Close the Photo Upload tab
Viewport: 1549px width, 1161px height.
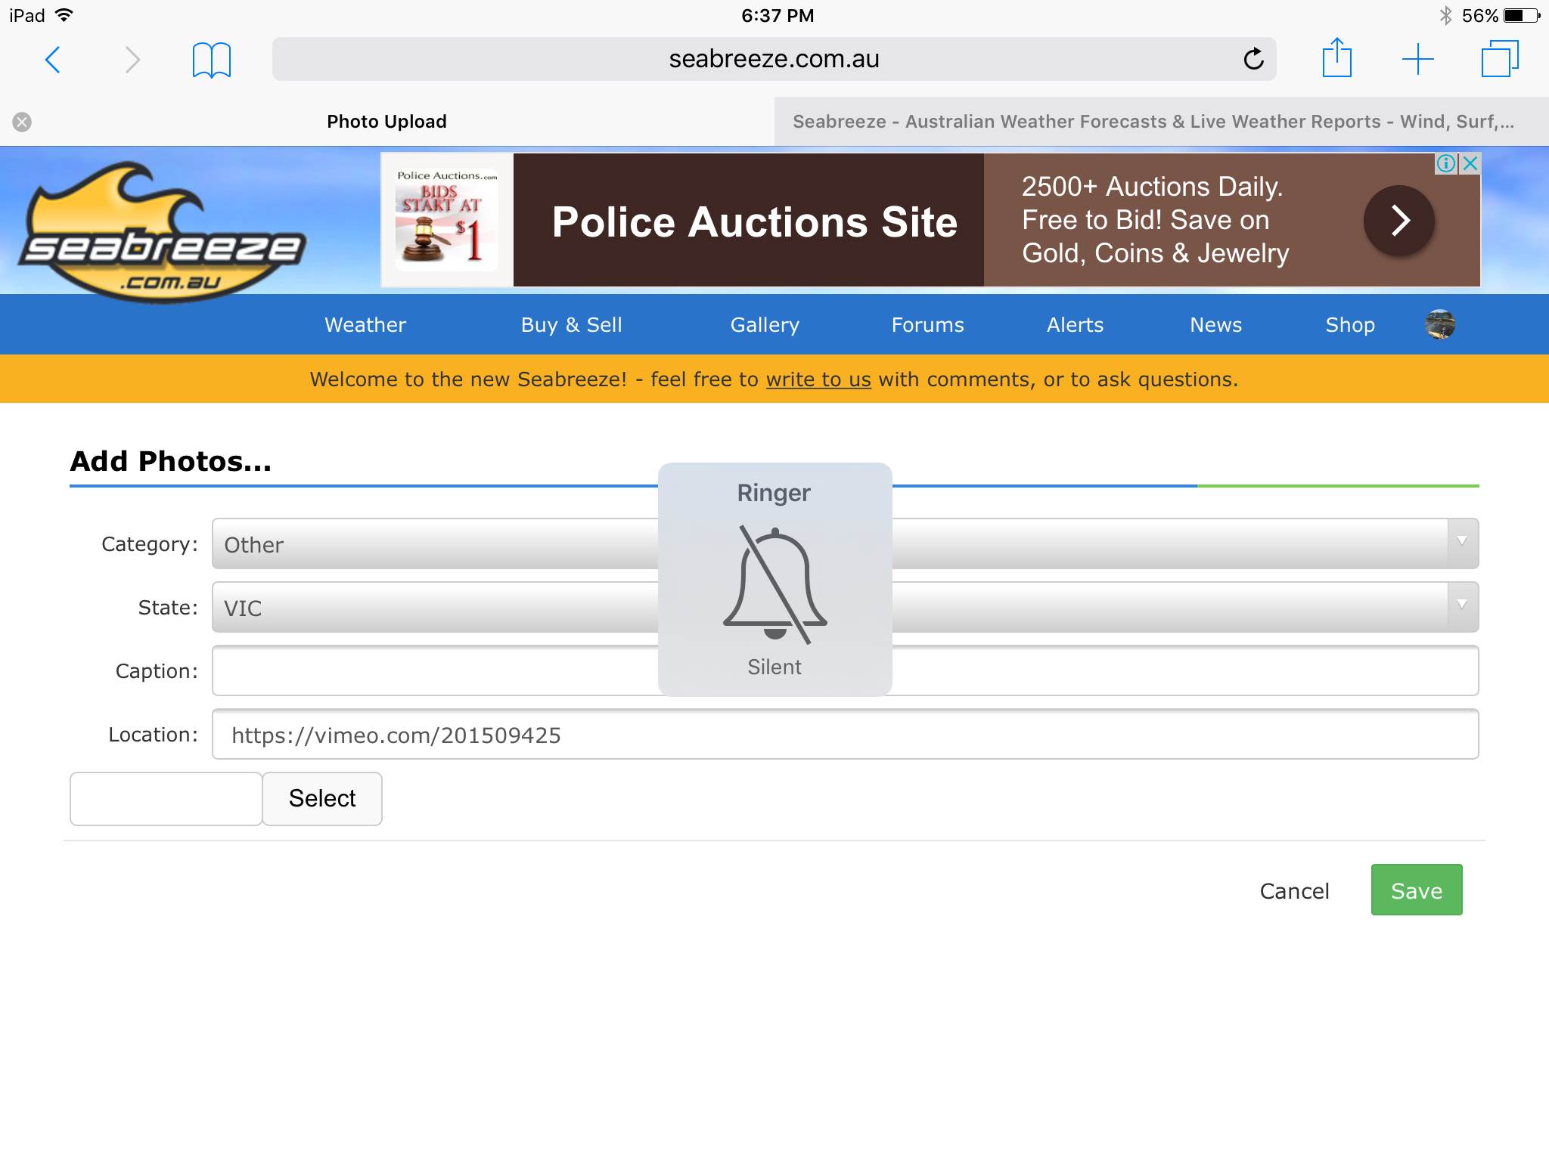click(x=22, y=122)
